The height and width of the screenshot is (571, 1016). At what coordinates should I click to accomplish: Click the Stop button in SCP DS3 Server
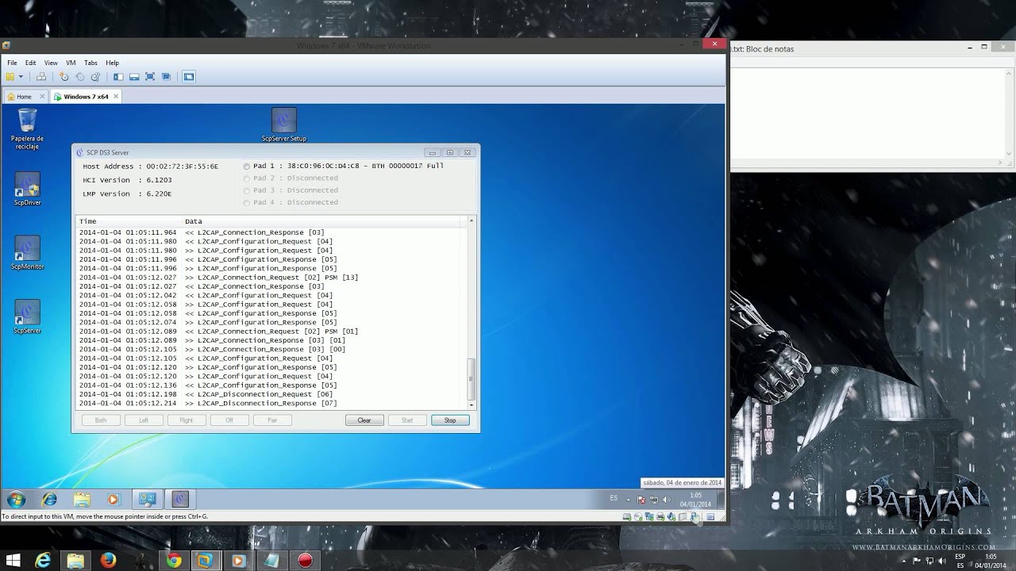point(450,420)
